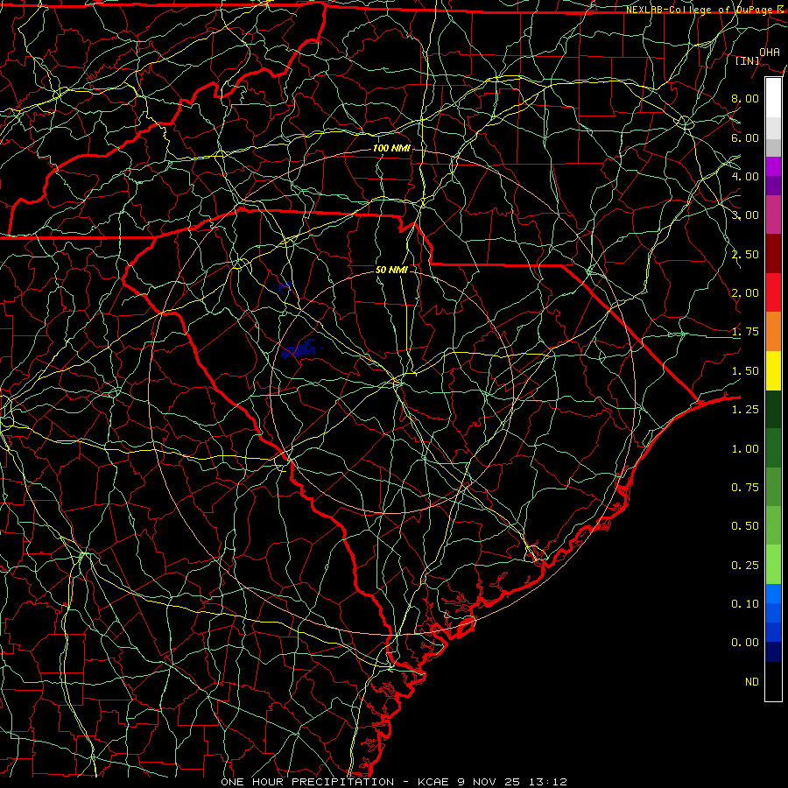
Task: Click the '0.00' legend value
Action: click(x=745, y=643)
